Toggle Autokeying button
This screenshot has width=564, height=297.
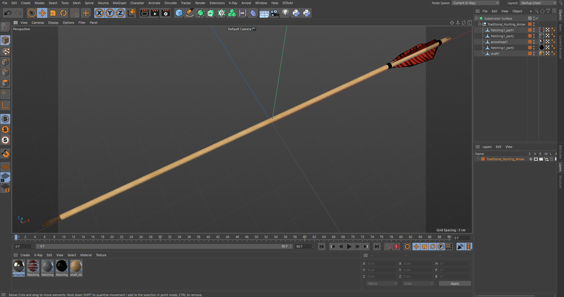click(x=396, y=247)
